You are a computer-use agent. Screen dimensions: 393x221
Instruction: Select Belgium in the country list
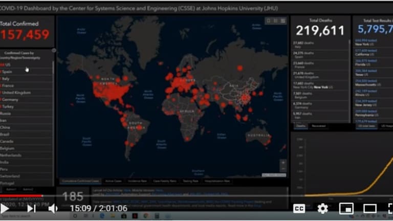(x=26, y=148)
